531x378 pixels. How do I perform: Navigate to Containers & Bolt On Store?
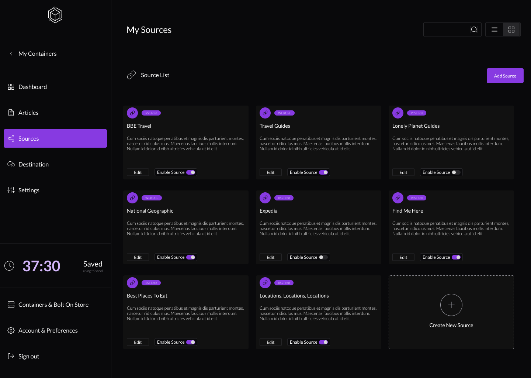(x=53, y=304)
